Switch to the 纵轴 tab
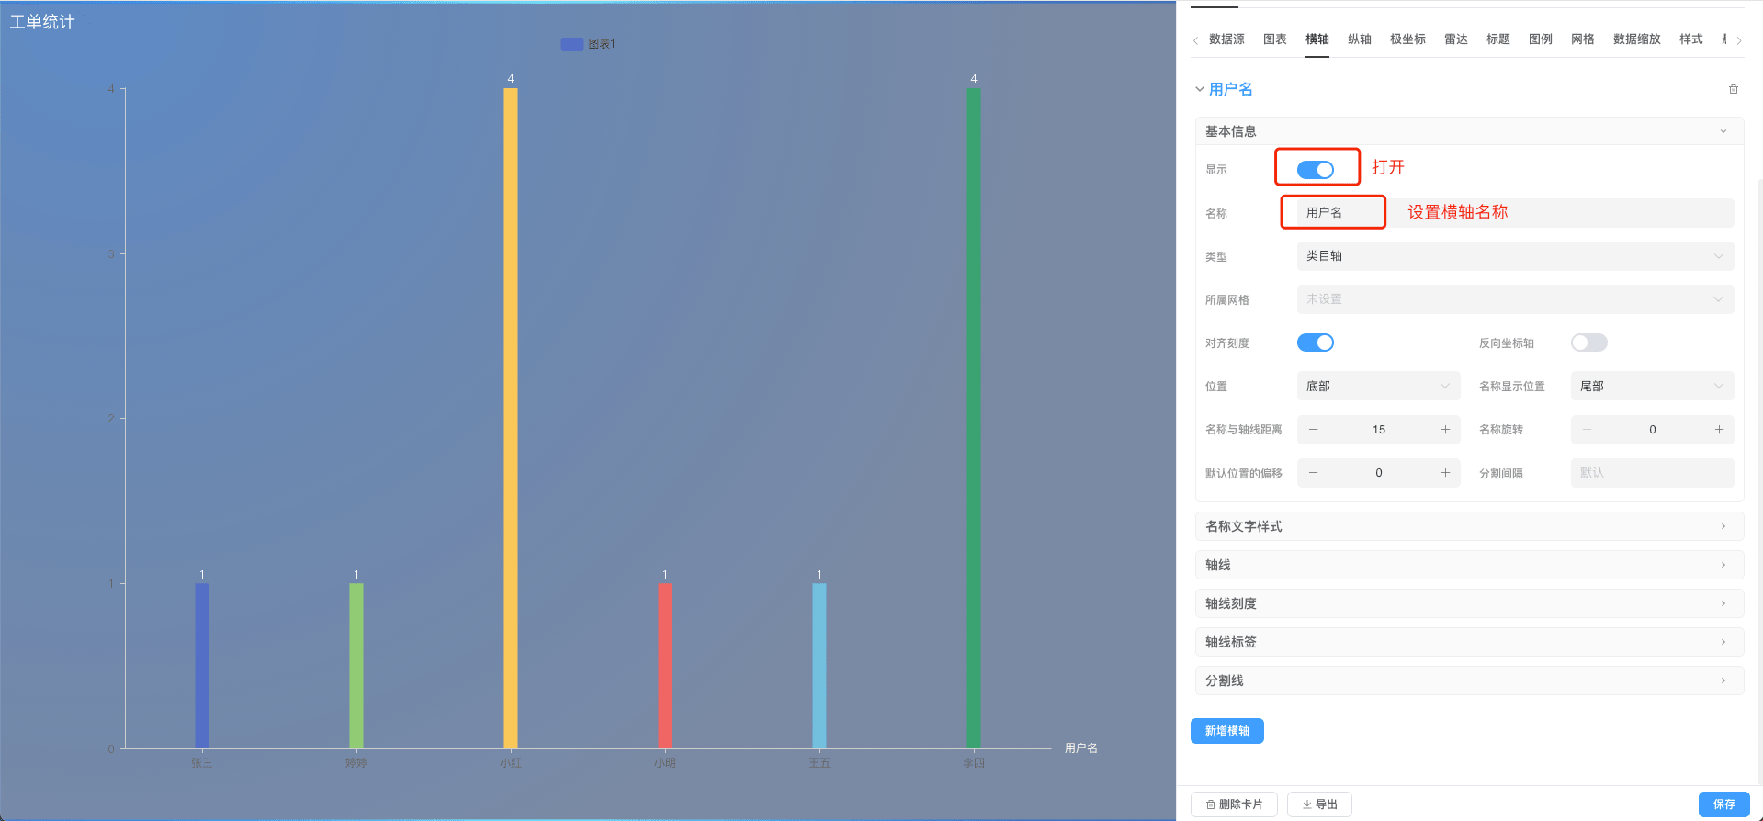Screen dimensions: 1763x821 tap(1359, 39)
